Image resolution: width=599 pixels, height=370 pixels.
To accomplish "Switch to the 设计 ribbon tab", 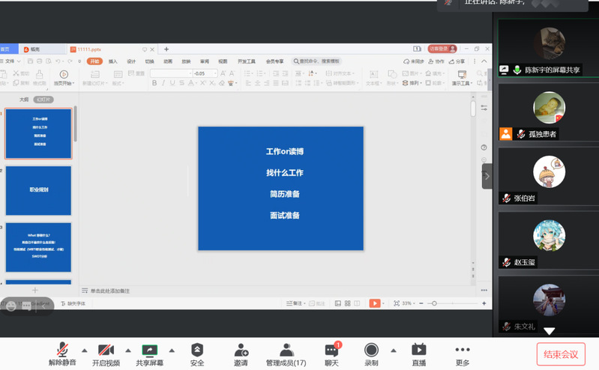I will coord(131,61).
